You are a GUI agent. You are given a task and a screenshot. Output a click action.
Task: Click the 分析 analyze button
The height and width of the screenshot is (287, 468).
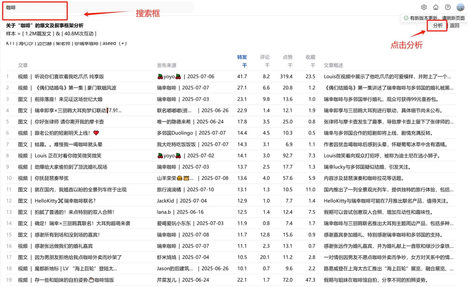point(437,26)
